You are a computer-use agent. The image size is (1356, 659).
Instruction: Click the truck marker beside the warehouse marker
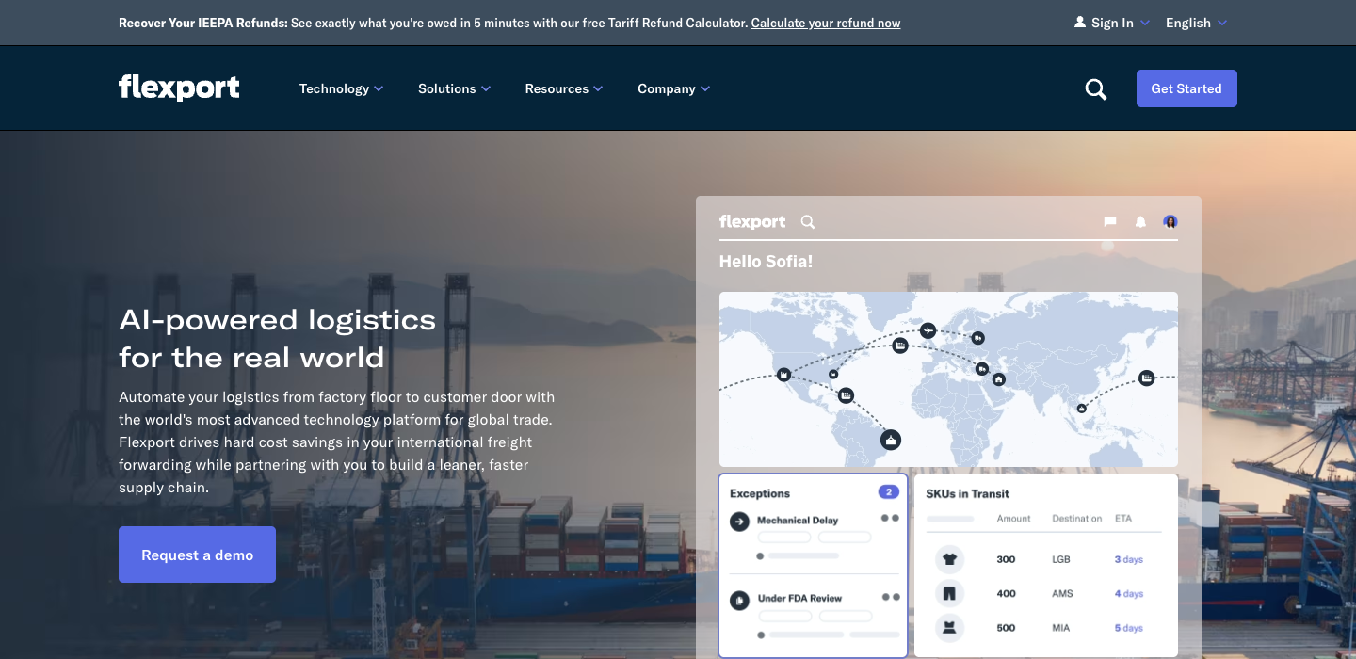[x=982, y=369]
